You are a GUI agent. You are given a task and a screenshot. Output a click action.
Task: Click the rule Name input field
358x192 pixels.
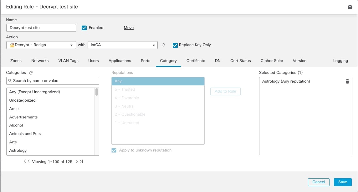click(41, 28)
